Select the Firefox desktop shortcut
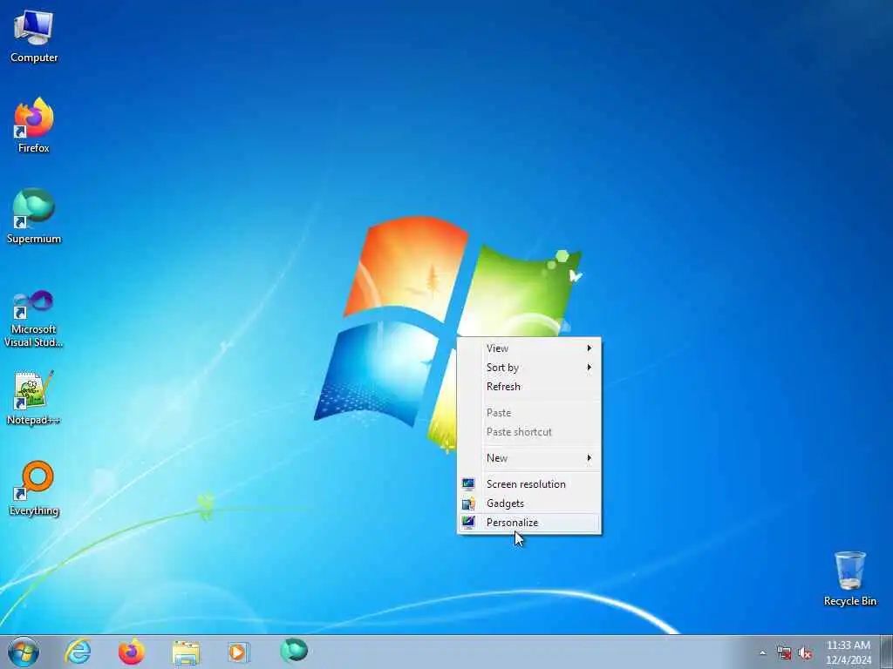 34,125
